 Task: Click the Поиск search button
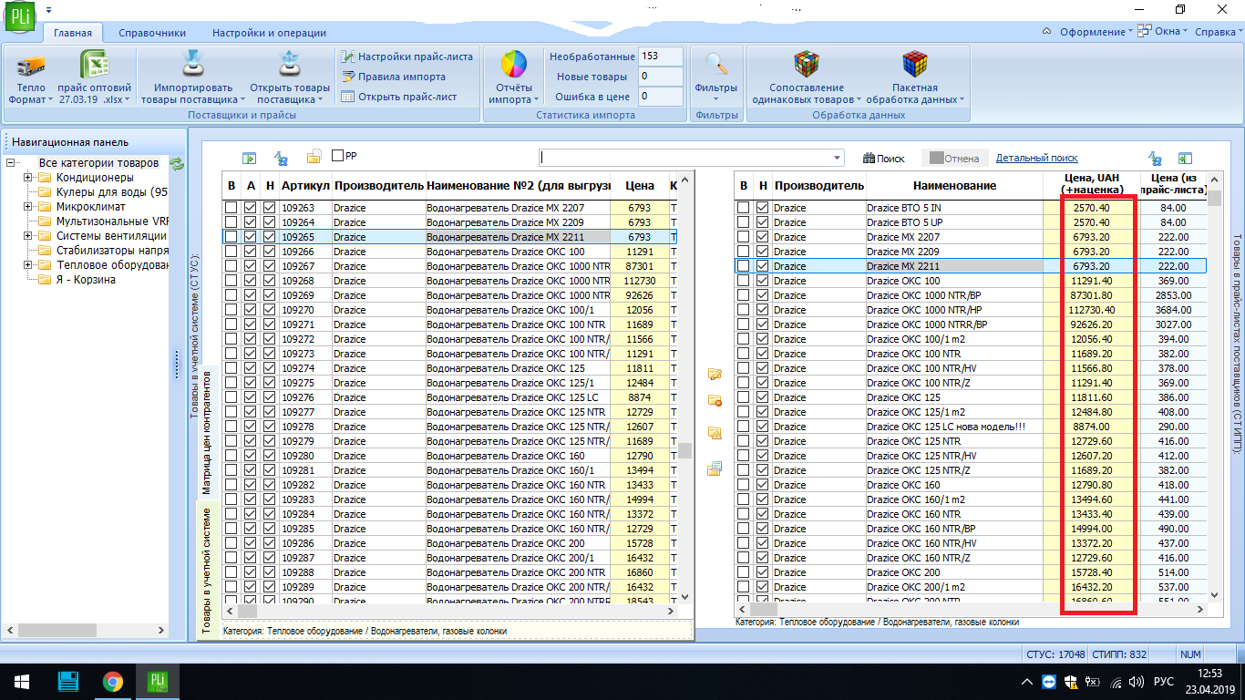(884, 159)
